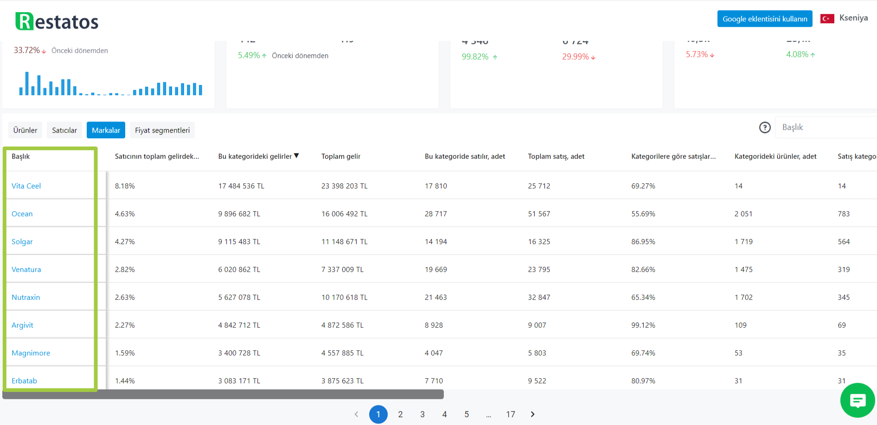Viewport: 877px width, 425px height.
Task: Open the Erbatab brand link
Action: click(24, 380)
